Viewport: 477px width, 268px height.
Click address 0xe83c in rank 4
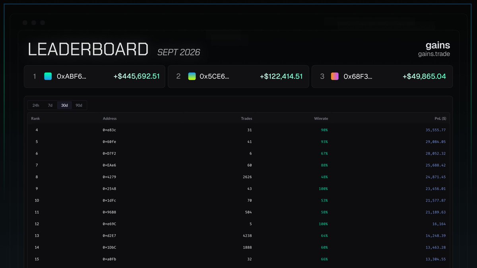tap(109, 130)
